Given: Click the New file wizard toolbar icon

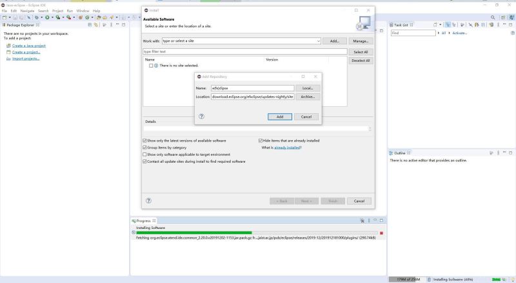Looking at the screenshot, I should [x=5, y=17].
